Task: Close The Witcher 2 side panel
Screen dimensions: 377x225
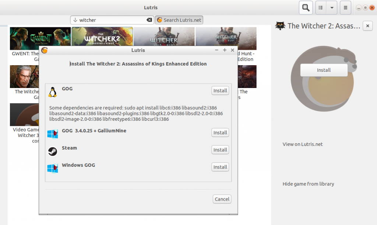Action: [368, 26]
